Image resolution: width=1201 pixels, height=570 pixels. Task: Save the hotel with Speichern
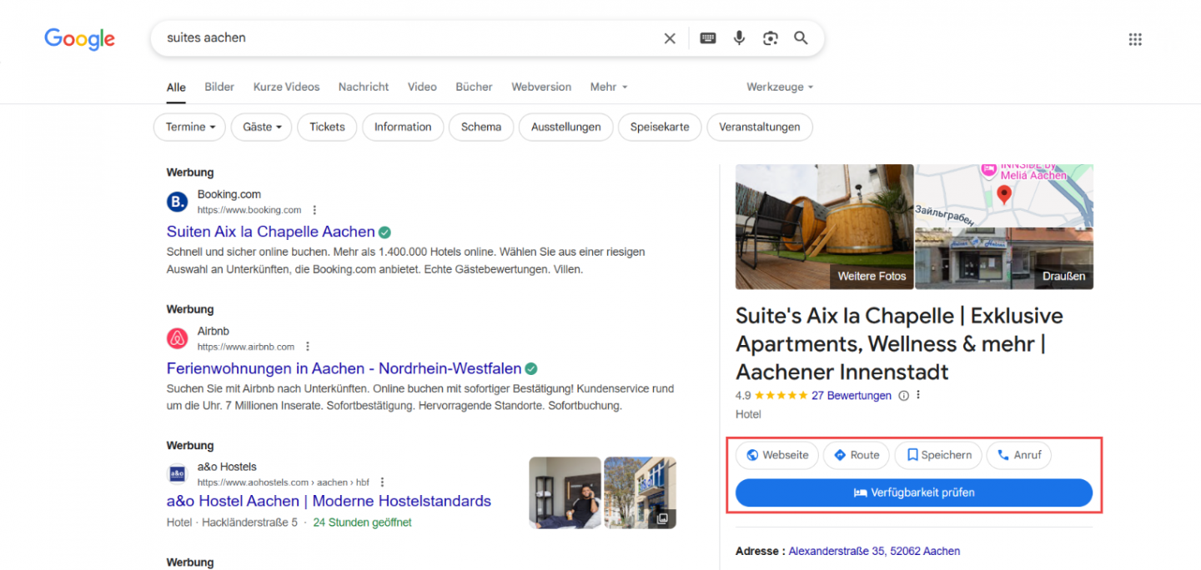click(938, 455)
